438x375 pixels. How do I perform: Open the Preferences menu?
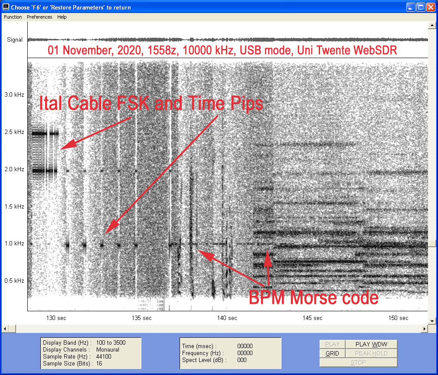click(x=39, y=17)
